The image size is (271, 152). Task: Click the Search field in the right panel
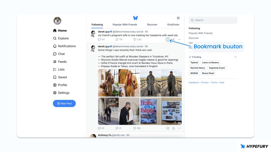(x=213, y=20)
